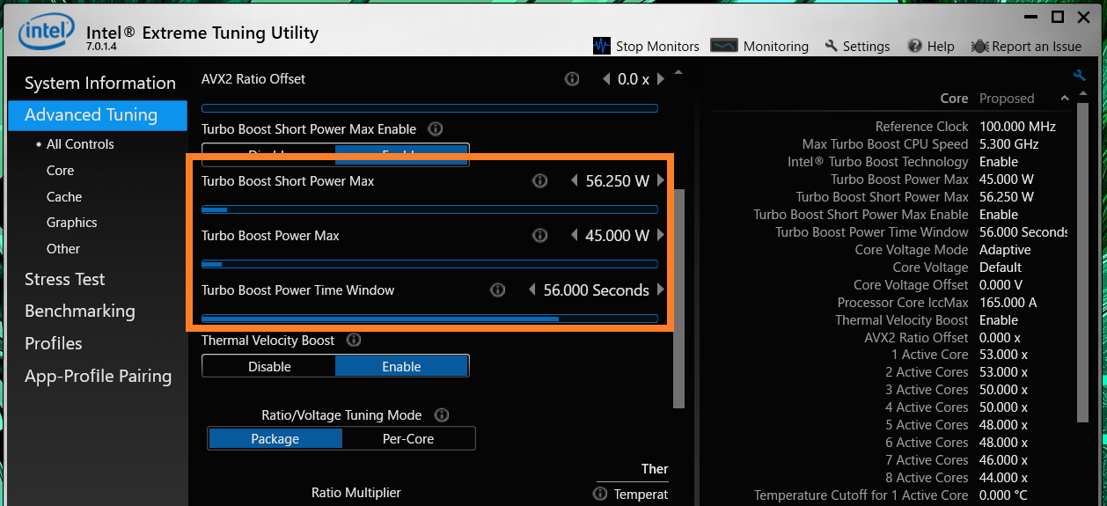Click the tuning panel vertical scrollbar

678,298
